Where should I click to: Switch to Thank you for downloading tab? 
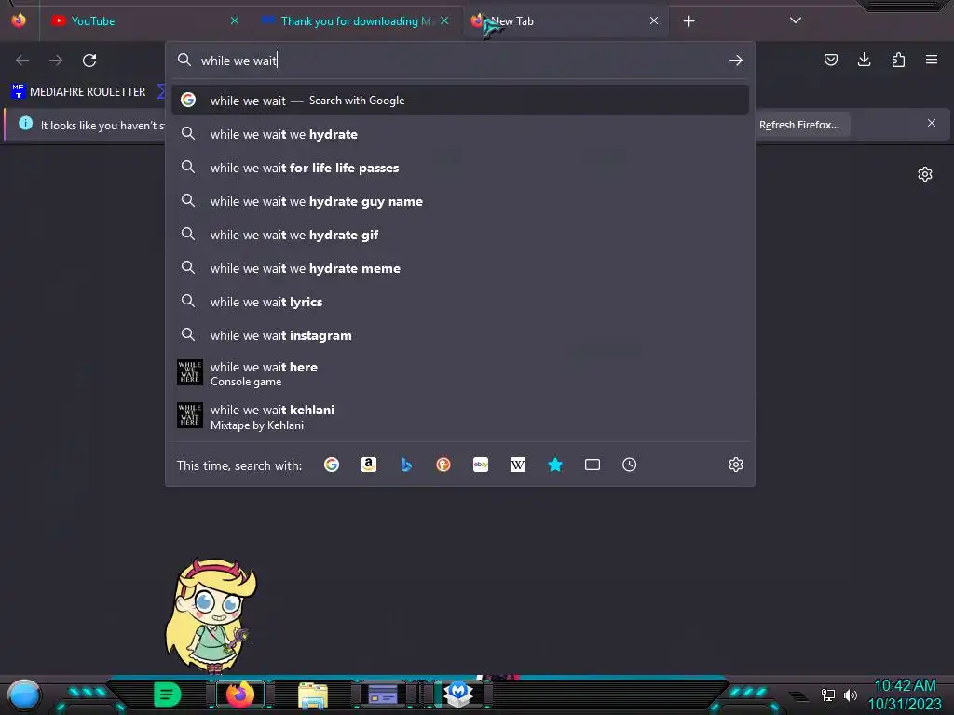click(357, 21)
